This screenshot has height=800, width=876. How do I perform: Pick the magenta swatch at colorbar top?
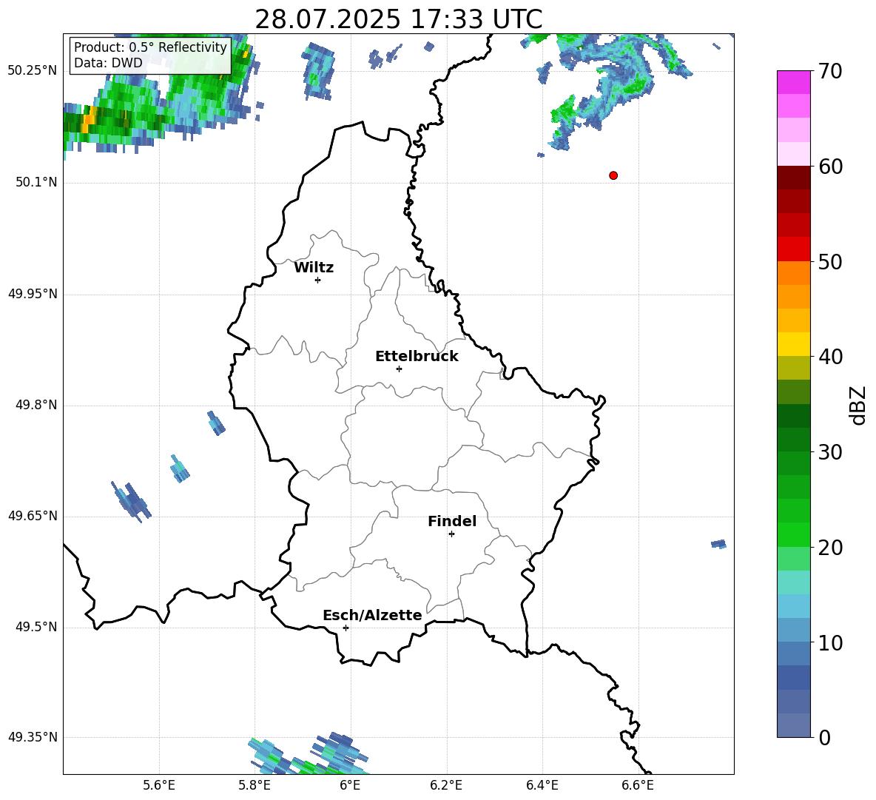pos(793,82)
